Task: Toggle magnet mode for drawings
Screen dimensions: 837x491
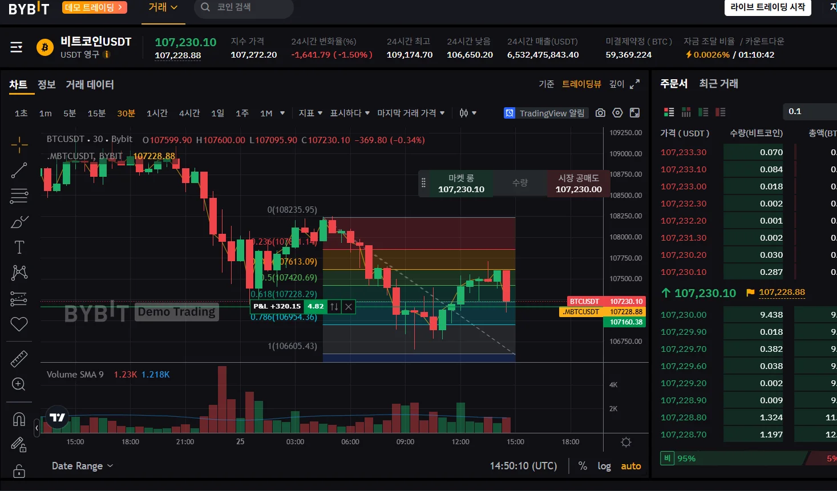Action: [19, 419]
